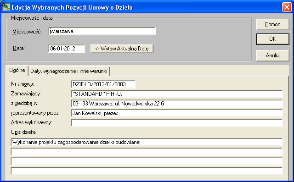The width and height of the screenshot is (294, 182).
Task: Click the second empty Opis dzieła line
Action: coord(147,152)
